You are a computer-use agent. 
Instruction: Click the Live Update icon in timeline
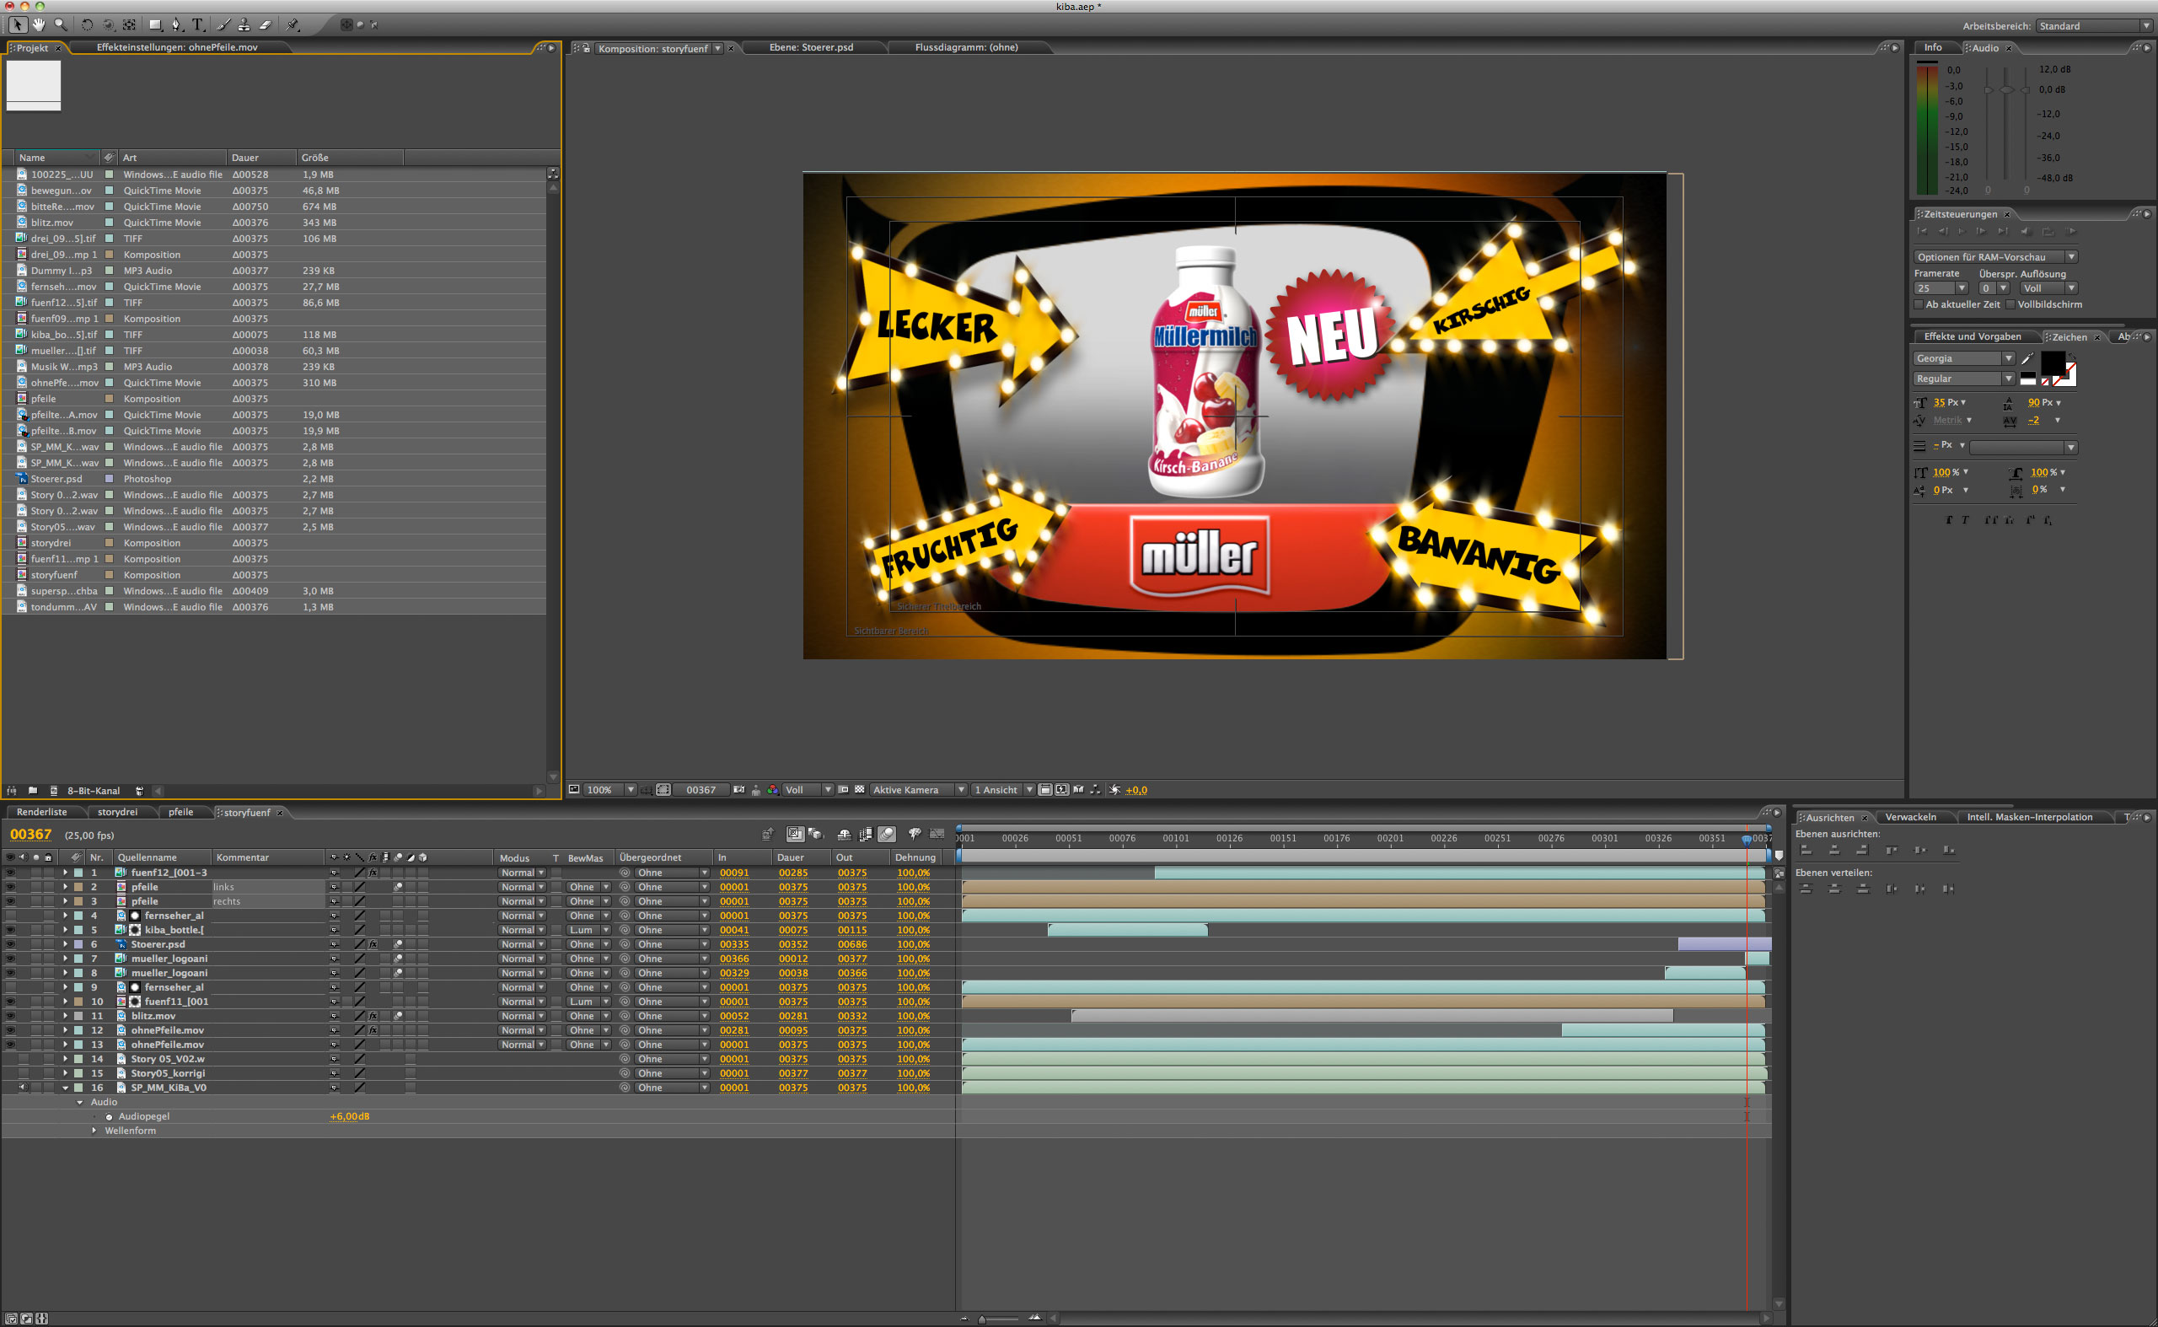pyautogui.click(x=795, y=834)
